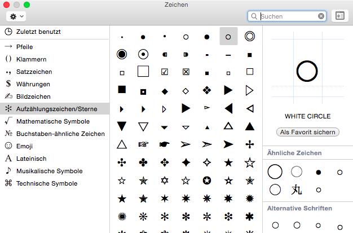Screen dimensions: 353x233
Task: Select the ballot box with X symbol
Action: [x=186, y=72]
